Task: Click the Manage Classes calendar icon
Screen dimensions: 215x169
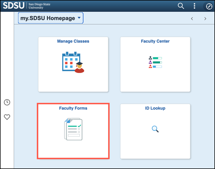Action: pyautogui.click(x=73, y=62)
